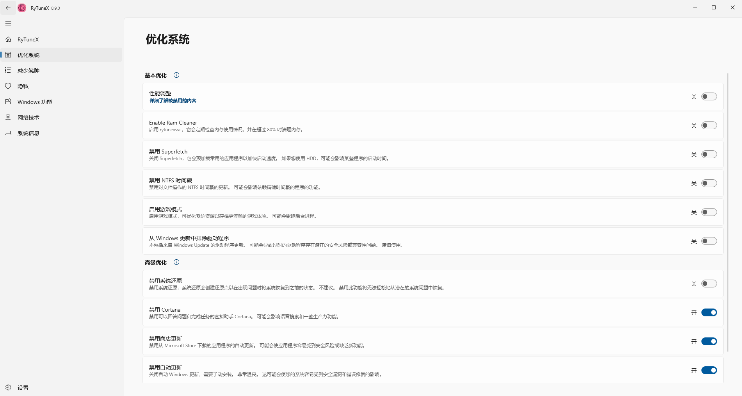The image size is (742, 396).
Task: Toggle the hamburger navigation menu
Action: pos(8,23)
